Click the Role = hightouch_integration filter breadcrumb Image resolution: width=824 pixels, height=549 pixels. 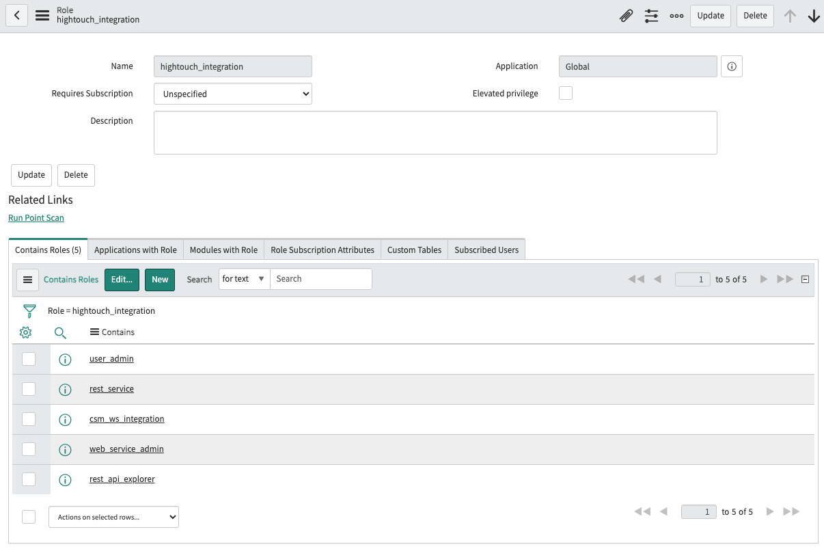pos(101,311)
